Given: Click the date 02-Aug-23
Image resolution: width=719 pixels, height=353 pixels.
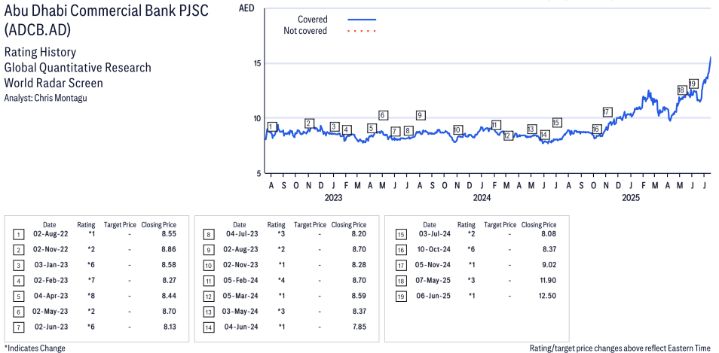Looking at the screenshot, I should pos(240,250).
